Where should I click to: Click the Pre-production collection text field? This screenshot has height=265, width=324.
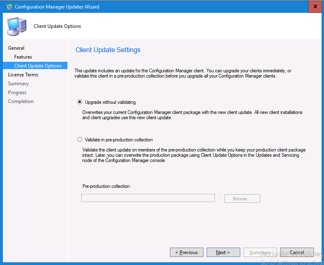(148, 198)
